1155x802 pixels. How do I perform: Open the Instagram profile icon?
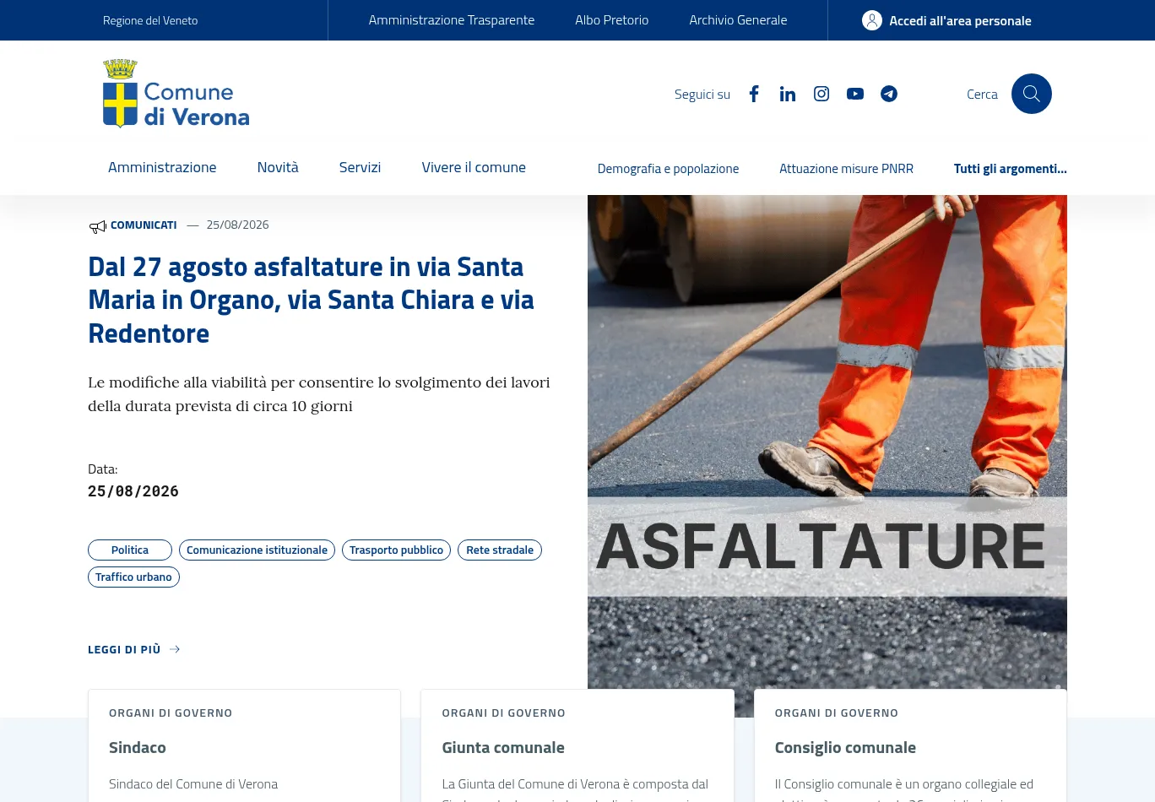click(x=822, y=94)
